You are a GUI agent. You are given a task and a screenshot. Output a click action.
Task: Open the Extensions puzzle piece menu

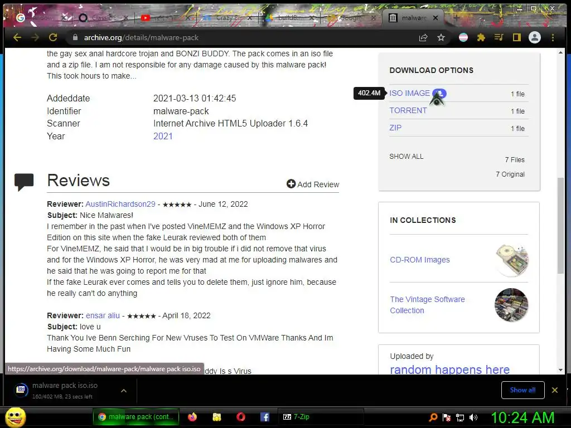(x=481, y=37)
